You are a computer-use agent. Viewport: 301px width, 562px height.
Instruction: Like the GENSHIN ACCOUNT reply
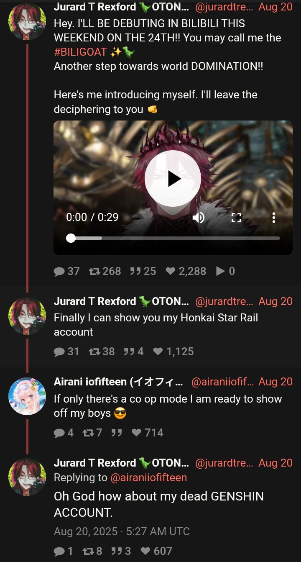coord(145,552)
